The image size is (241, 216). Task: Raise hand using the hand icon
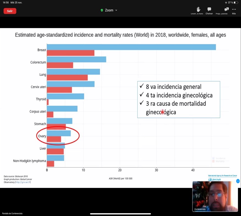point(198,9)
